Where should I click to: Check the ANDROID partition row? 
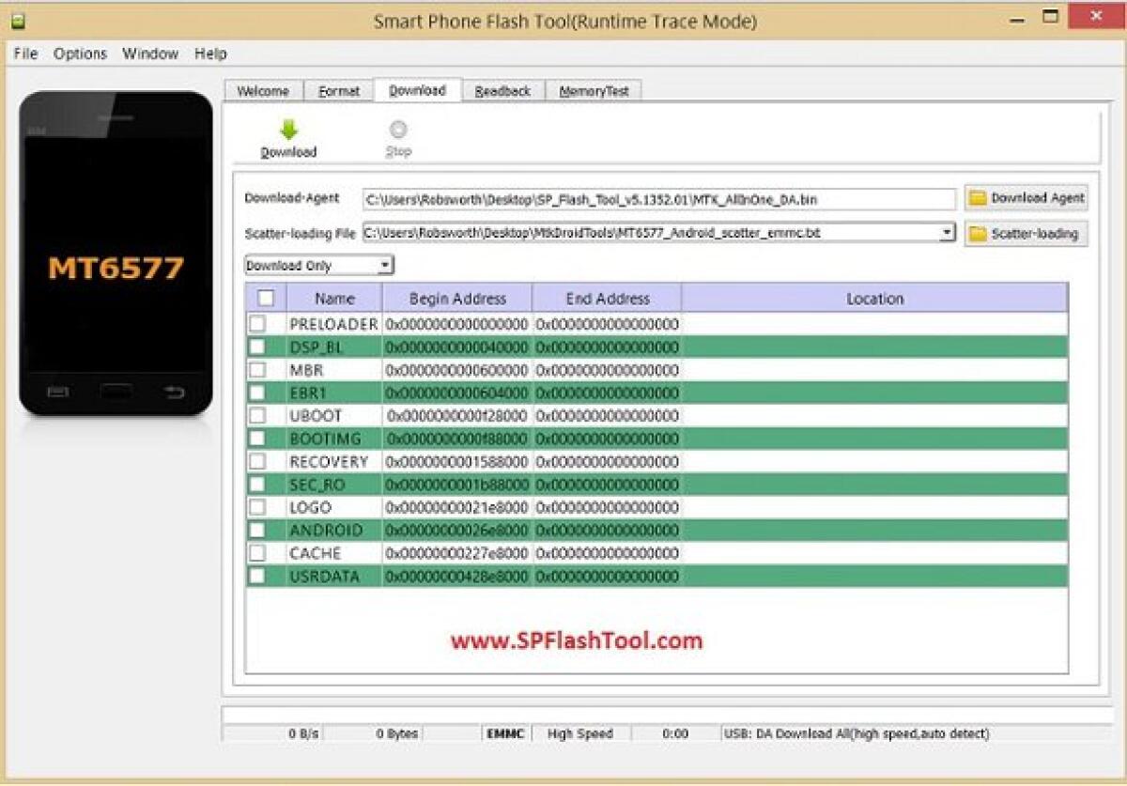click(x=257, y=530)
